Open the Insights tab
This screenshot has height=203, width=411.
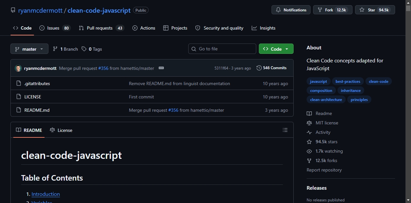[264, 28]
